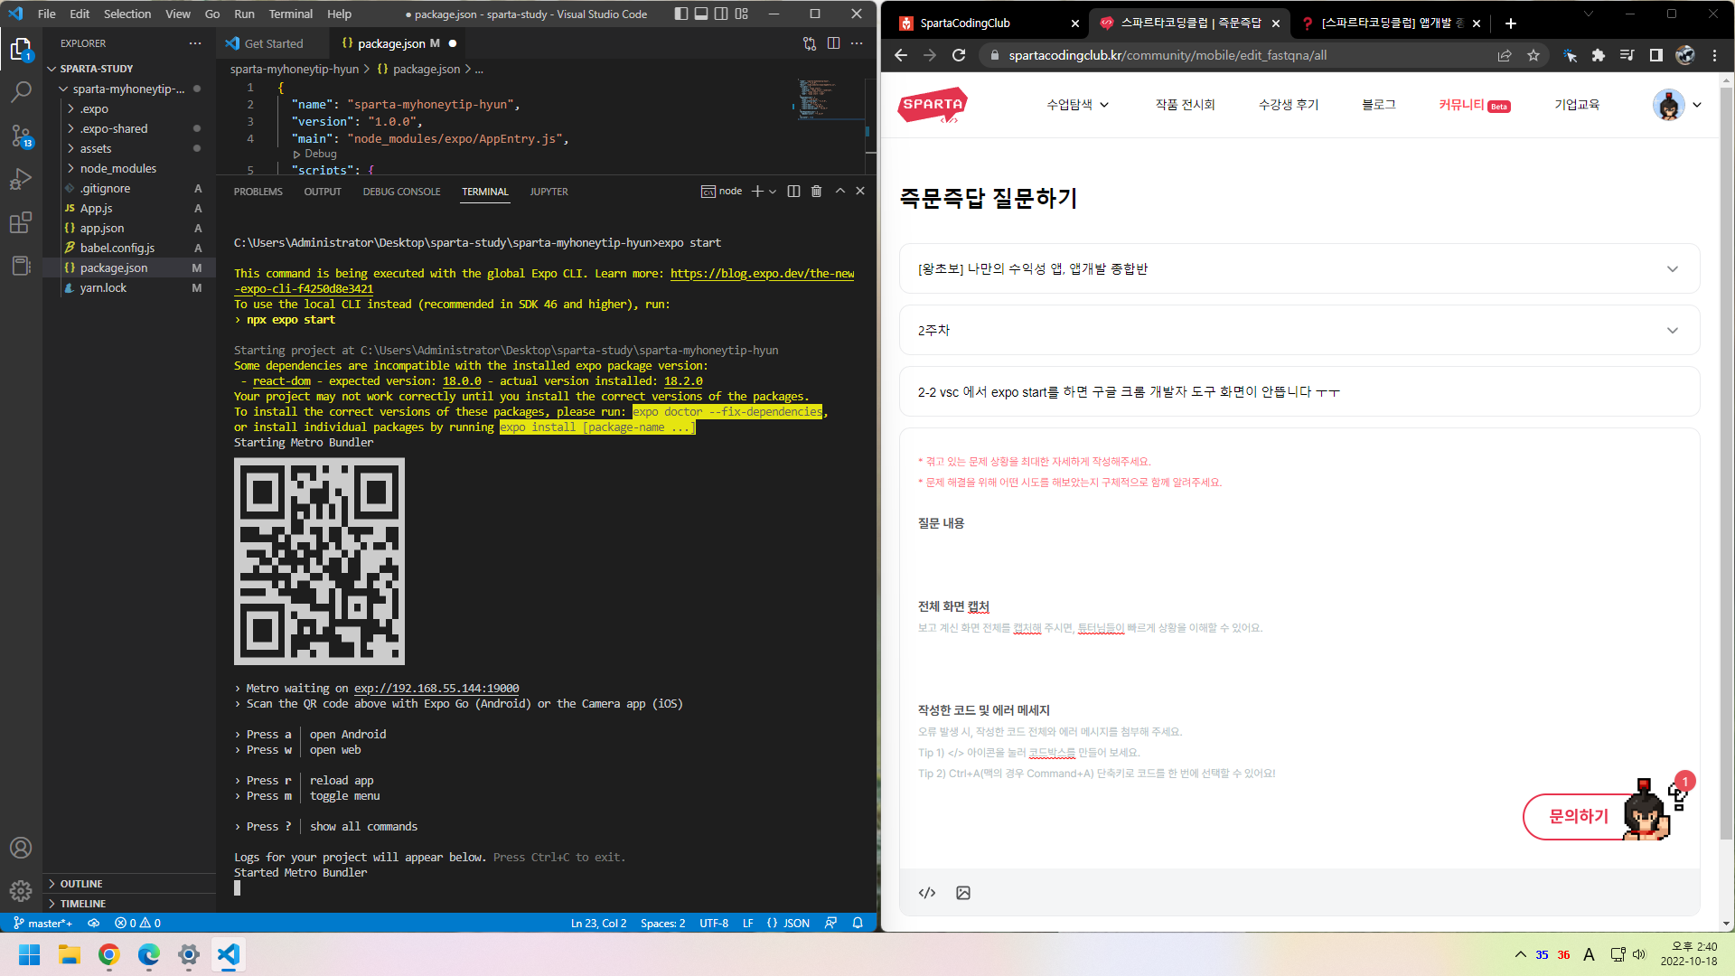Image resolution: width=1735 pixels, height=976 pixels.
Task: Kill the terminal with trash icon
Action: click(x=817, y=192)
